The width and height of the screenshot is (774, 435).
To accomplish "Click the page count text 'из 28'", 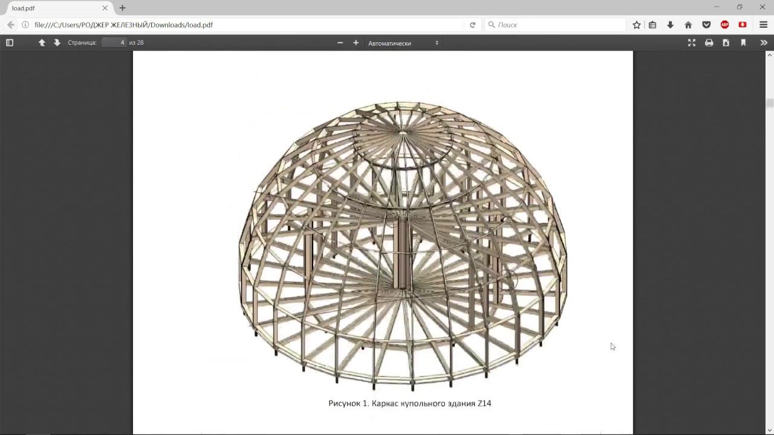I will click(x=136, y=43).
